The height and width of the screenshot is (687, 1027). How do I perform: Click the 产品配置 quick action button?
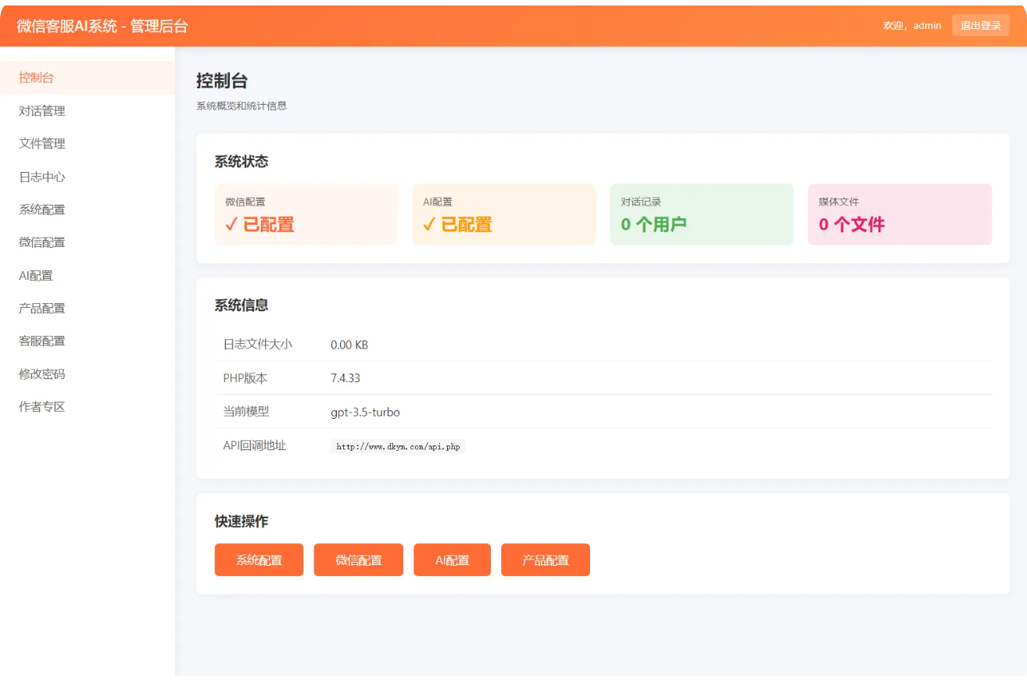(545, 560)
